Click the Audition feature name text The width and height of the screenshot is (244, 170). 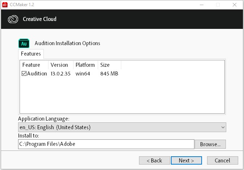coord(37,74)
